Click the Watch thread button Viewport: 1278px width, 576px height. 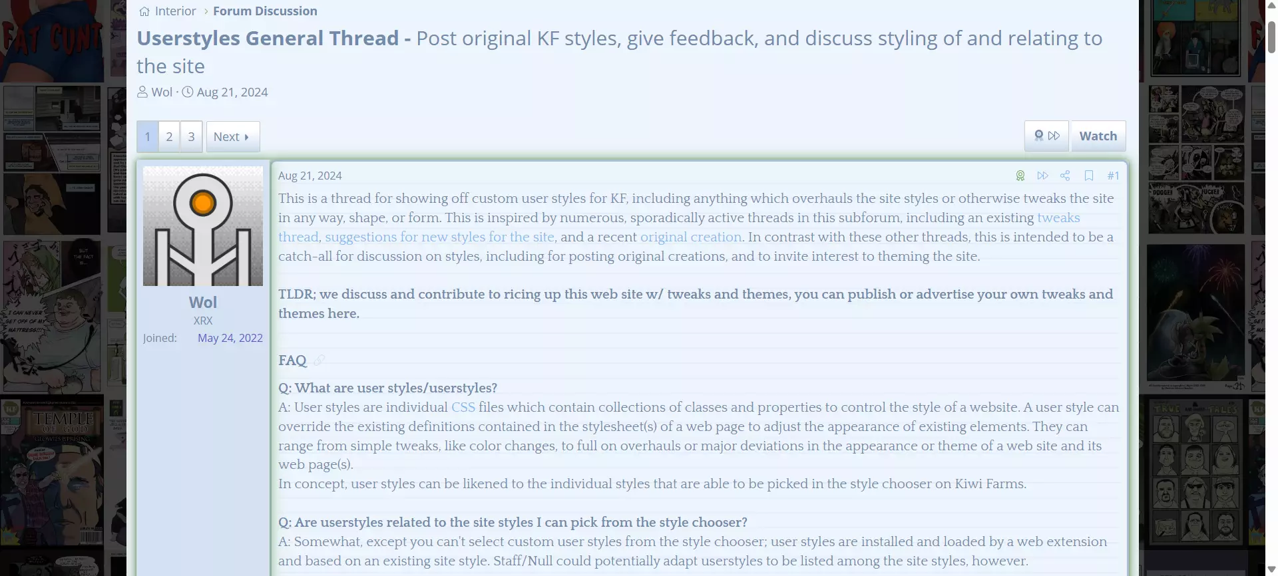[x=1098, y=136]
